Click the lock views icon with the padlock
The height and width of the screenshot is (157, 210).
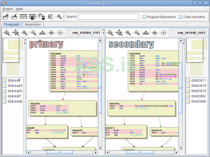(x=32, y=17)
